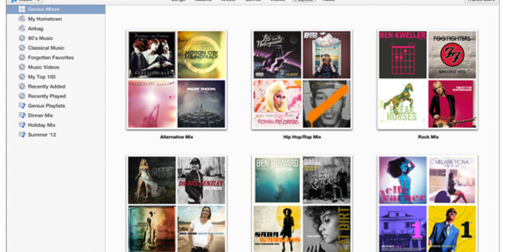The width and height of the screenshot is (505, 252).
Task: Click the atom icon beside My Hometown
Action: [22, 19]
